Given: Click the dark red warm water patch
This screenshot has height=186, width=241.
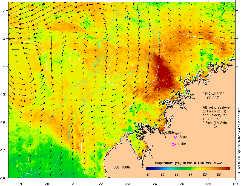Looking at the screenshot, I should pyautogui.click(x=165, y=74).
